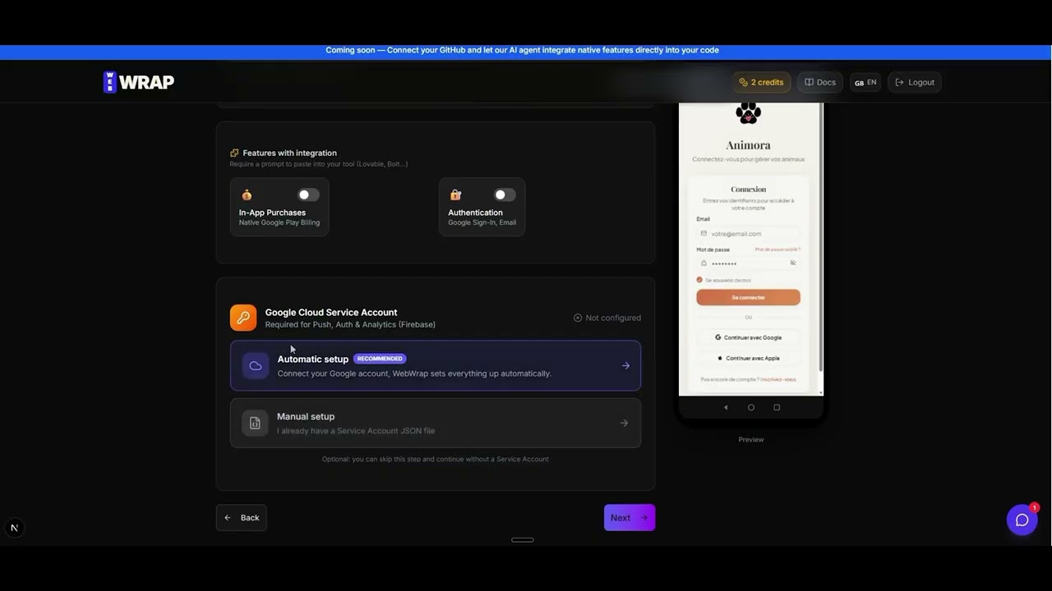The image size is (1052, 591).
Task: Open the 2 credits badge
Action: tap(761, 82)
